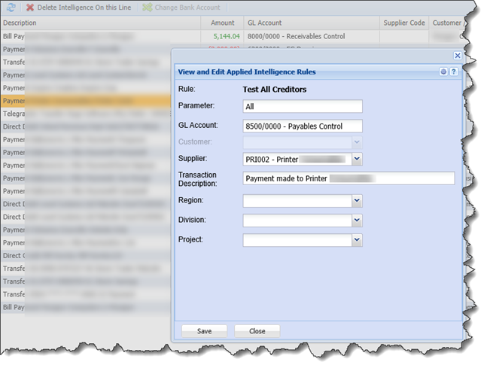This screenshot has height=371, width=490.
Task: Click the Transaction Description field
Action: click(348, 178)
